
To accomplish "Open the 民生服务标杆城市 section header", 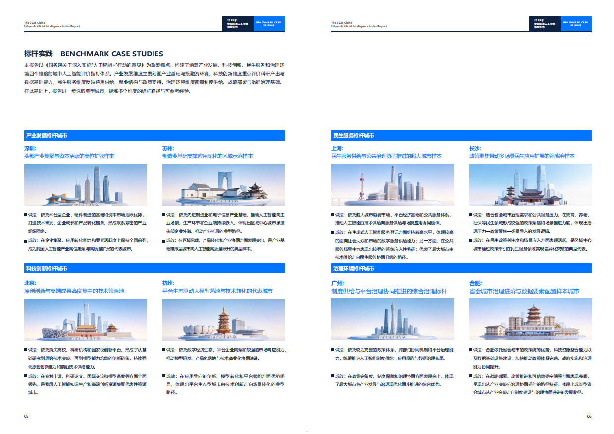I will click(460, 135).
